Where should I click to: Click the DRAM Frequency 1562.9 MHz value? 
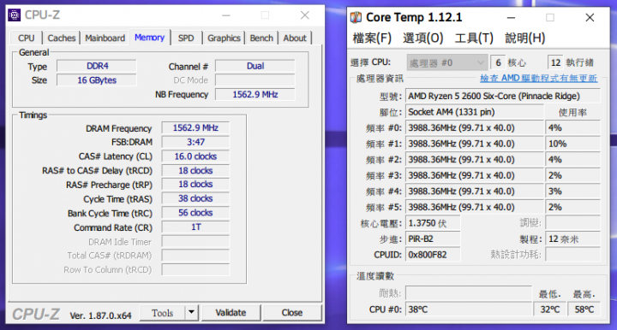pos(195,128)
